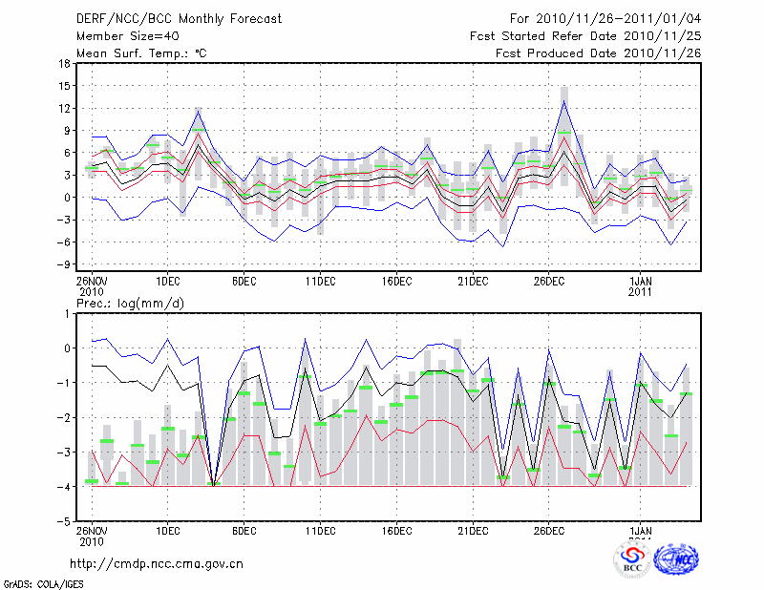Click the 26NOV label under temperature chart
The height and width of the screenshot is (590, 764).
point(90,281)
